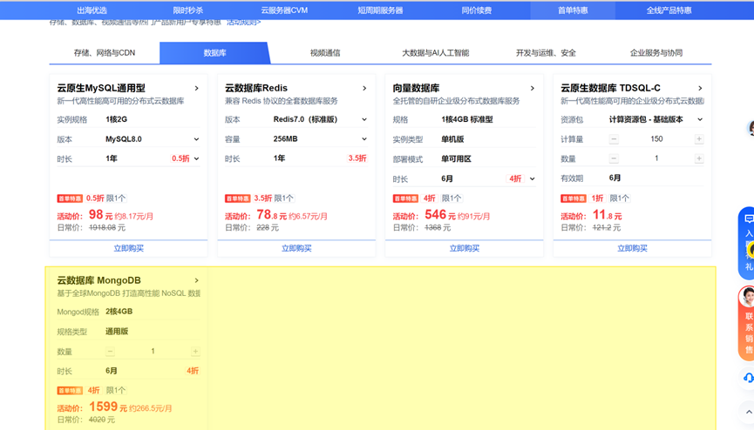Go to 同价续费 in top navigation
This screenshot has width=754, height=430.
point(477,10)
